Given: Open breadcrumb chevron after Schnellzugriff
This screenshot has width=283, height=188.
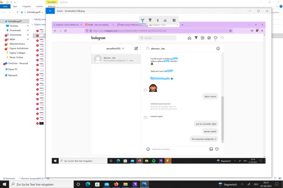Looking at the screenshot, I should click(42, 12).
